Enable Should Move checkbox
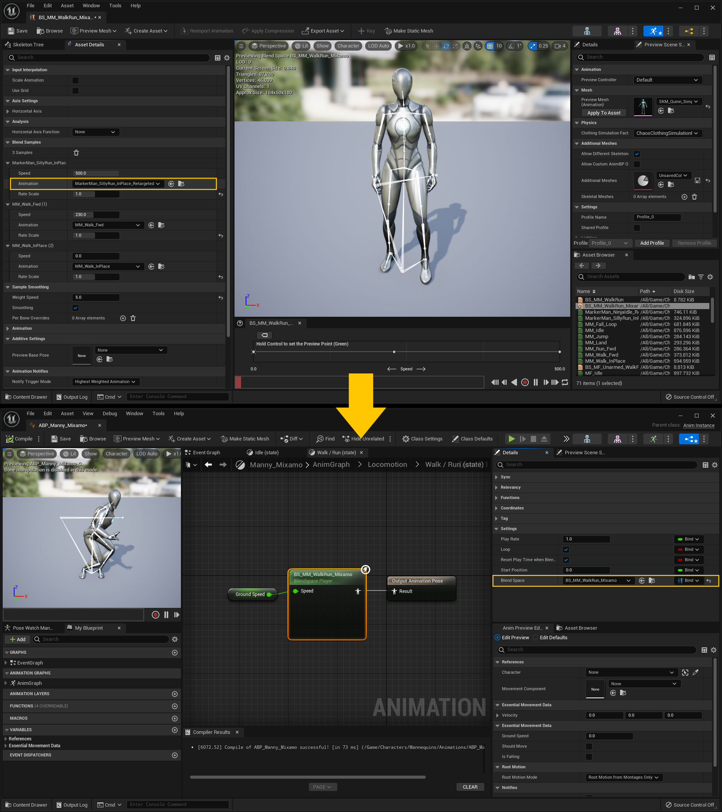Screen dimensions: 722x812 click(589, 747)
